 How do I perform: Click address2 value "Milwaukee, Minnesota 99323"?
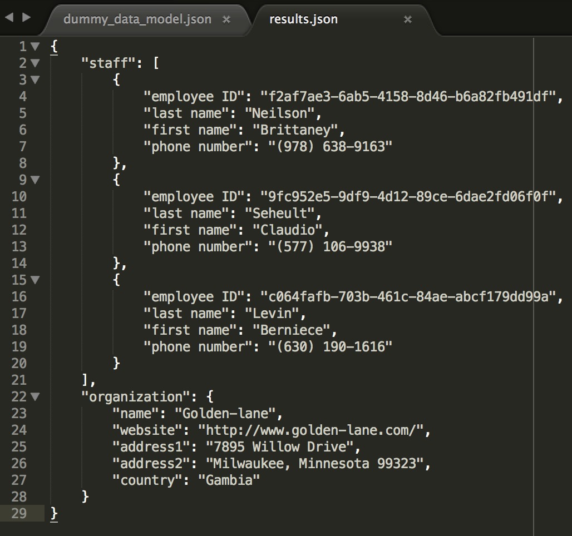point(314,464)
